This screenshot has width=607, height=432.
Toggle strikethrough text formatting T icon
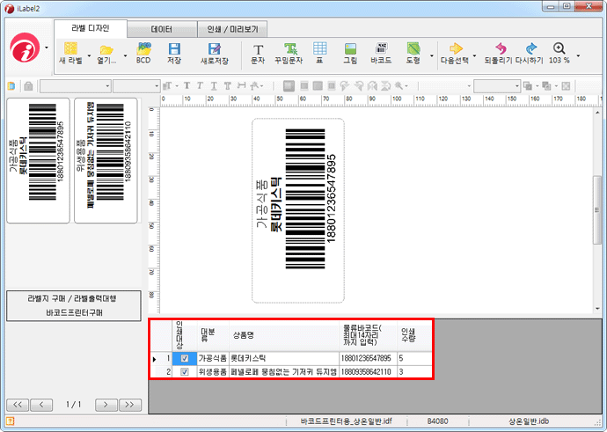coord(227,86)
